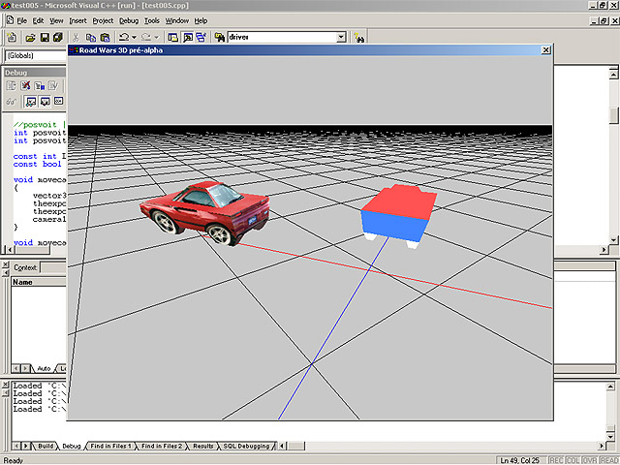
Task: Close the Road Wars 3D window
Action: coord(545,49)
